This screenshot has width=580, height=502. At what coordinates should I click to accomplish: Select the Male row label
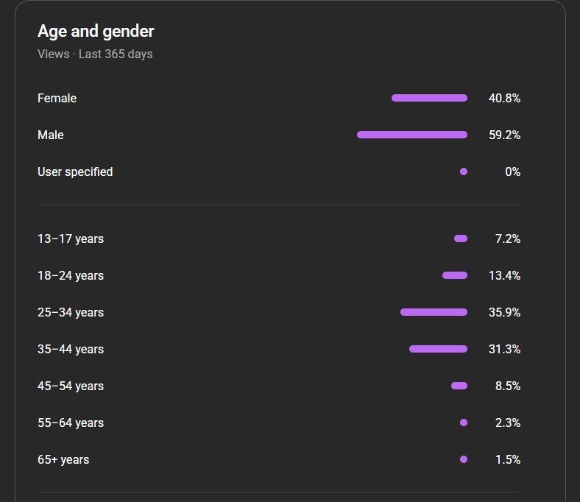pos(51,135)
